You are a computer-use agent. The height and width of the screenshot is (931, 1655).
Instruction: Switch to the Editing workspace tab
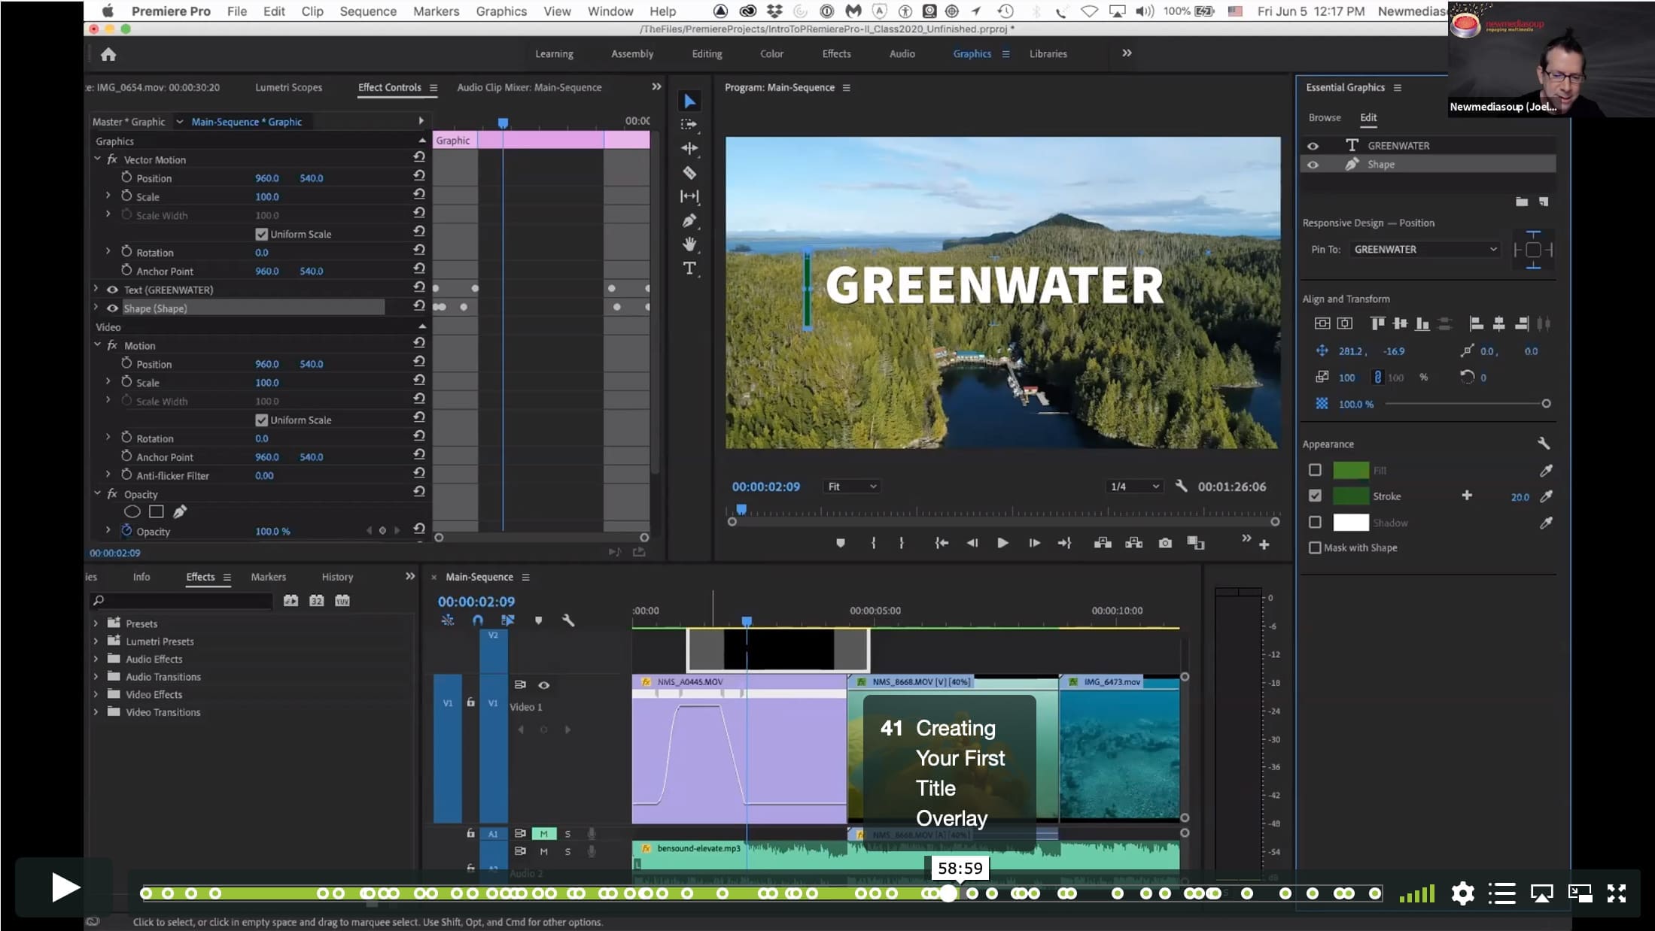point(707,54)
